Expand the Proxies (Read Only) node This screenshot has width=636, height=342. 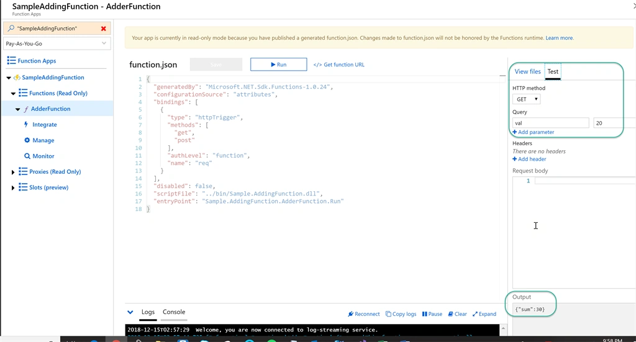tap(13, 172)
